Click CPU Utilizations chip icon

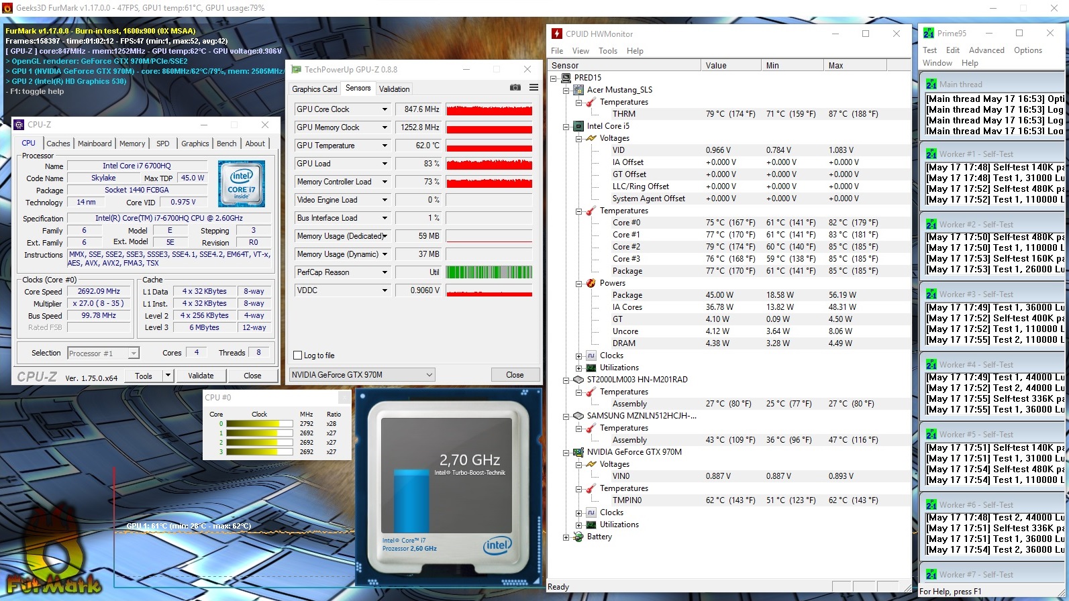pyautogui.click(x=591, y=368)
